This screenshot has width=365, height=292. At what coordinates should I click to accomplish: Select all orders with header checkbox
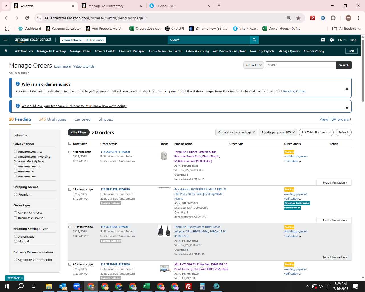[70, 143]
